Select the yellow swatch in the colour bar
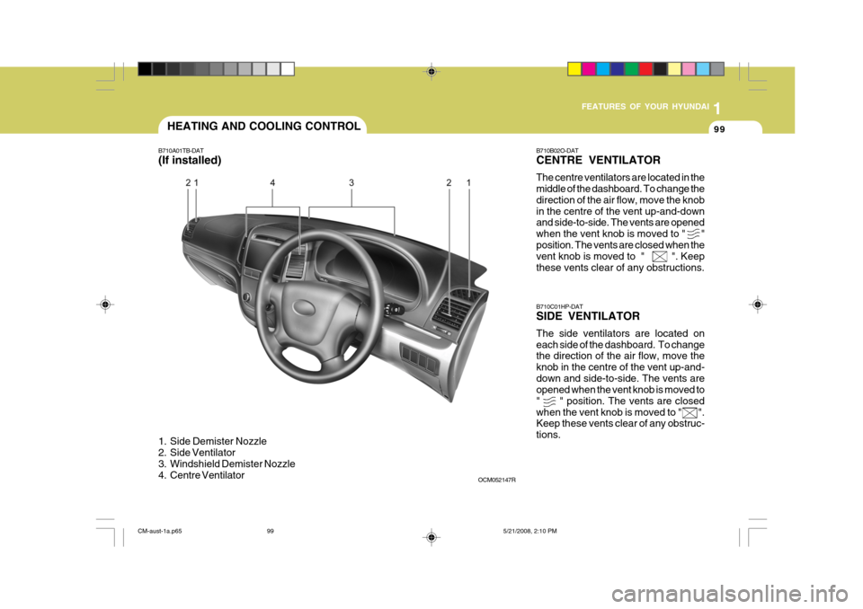This screenshot has width=863, height=609. click(574, 69)
